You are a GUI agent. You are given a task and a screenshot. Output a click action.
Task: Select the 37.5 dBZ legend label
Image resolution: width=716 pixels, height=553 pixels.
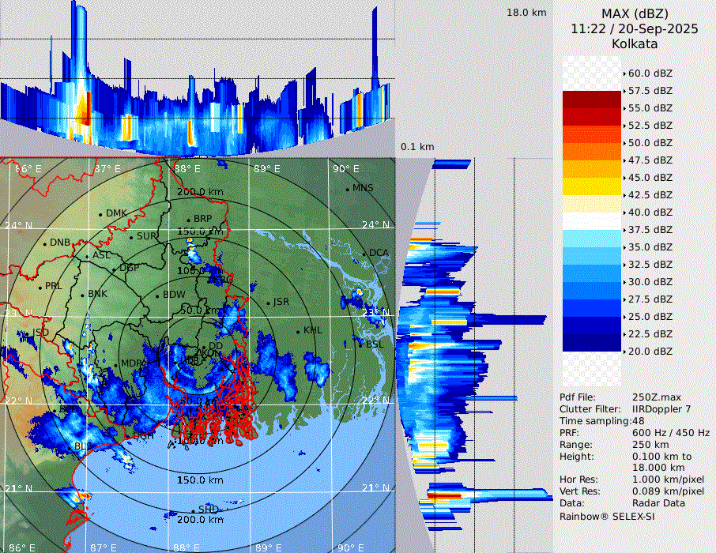coord(650,229)
